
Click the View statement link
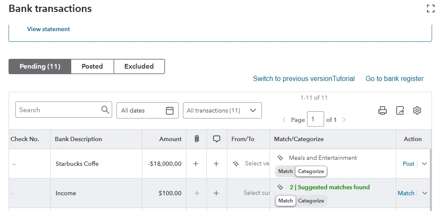(x=48, y=29)
